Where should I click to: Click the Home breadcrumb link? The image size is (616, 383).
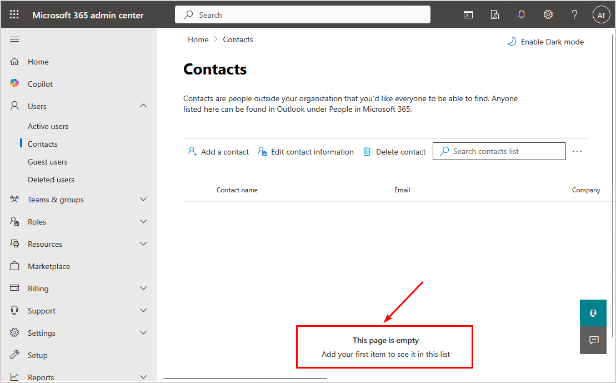198,39
